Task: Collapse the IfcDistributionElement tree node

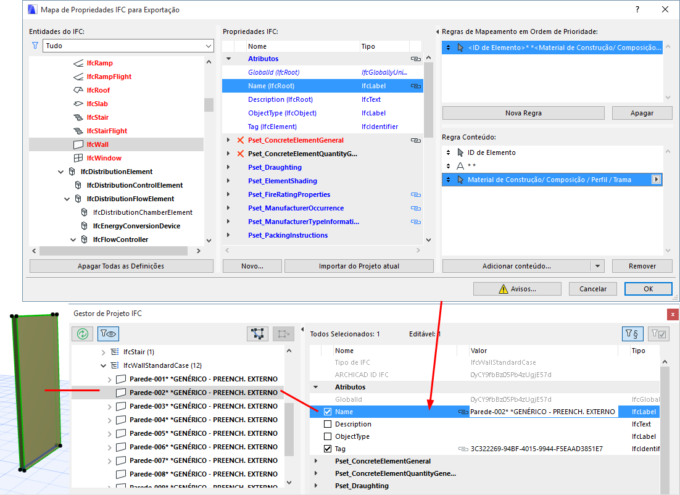Action: (60, 172)
